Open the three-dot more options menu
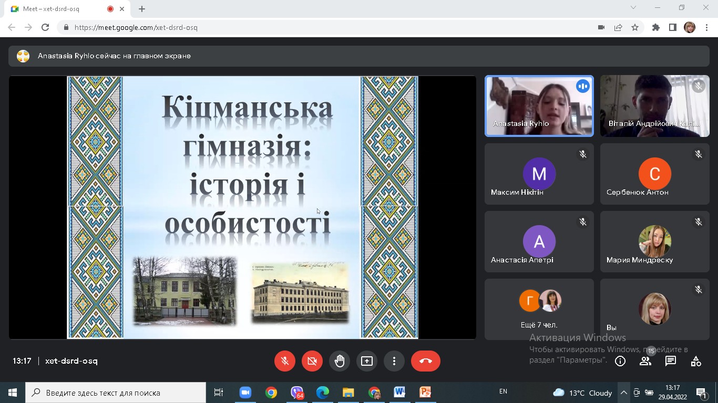 pyautogui.click(x=394, y=361)
